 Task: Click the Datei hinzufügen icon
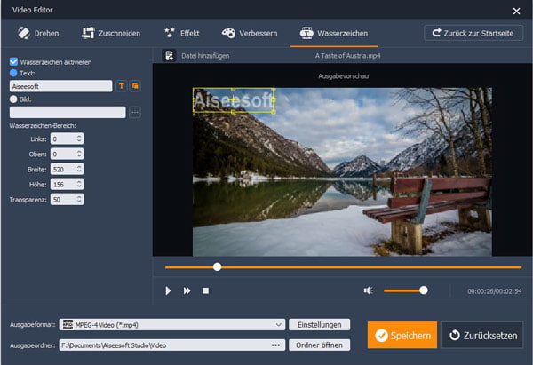pos(169,55)
